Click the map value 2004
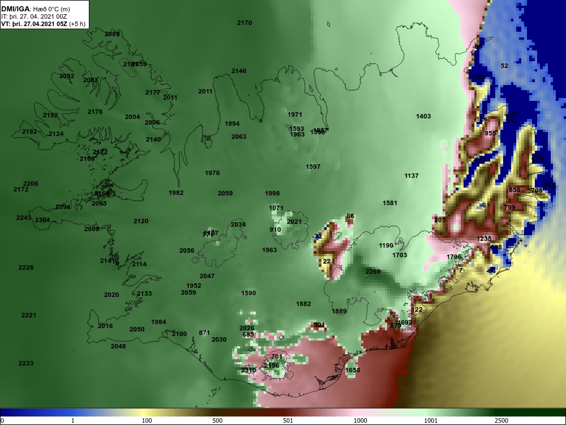 tap(132, 117)
